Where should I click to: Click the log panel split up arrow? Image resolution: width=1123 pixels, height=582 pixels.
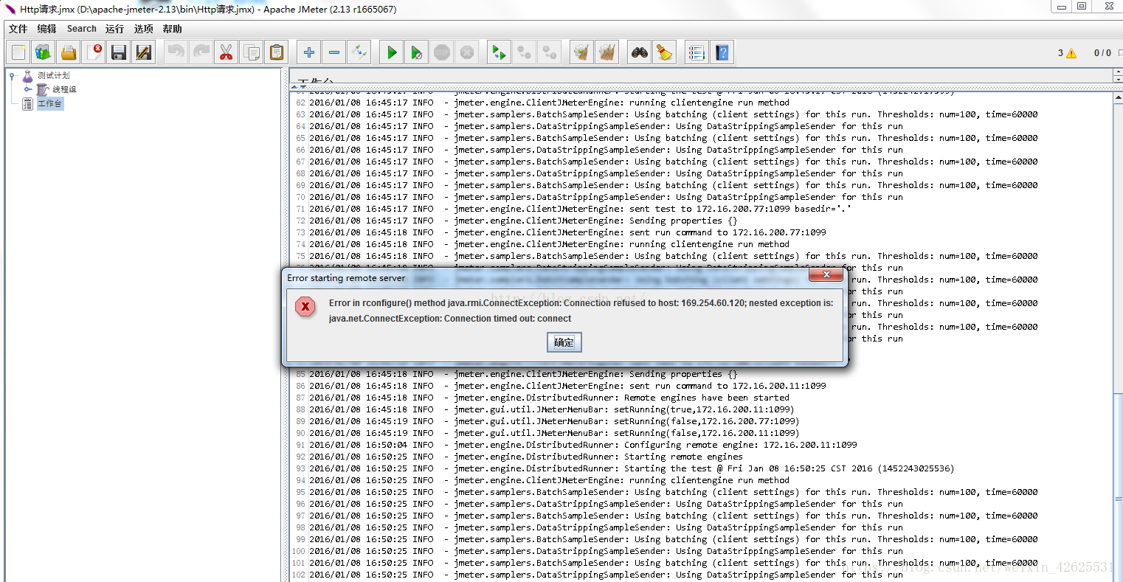click(x=294, y=87)
